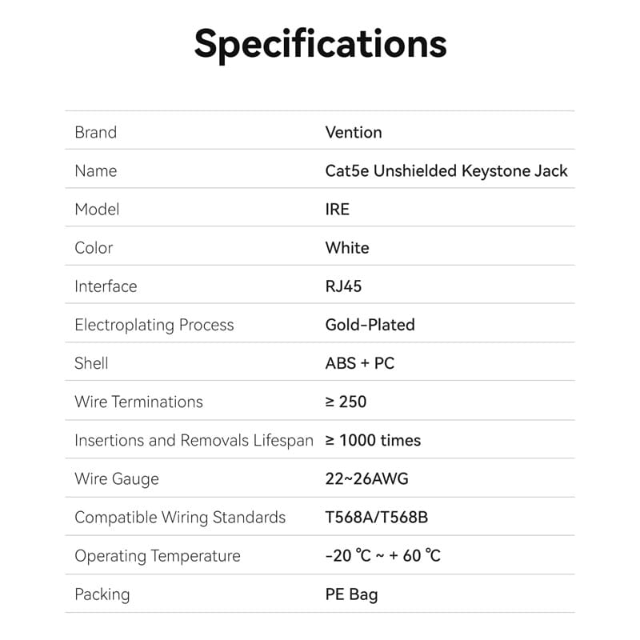
Task: Click the Model row label
Action: tap(97, 209)
